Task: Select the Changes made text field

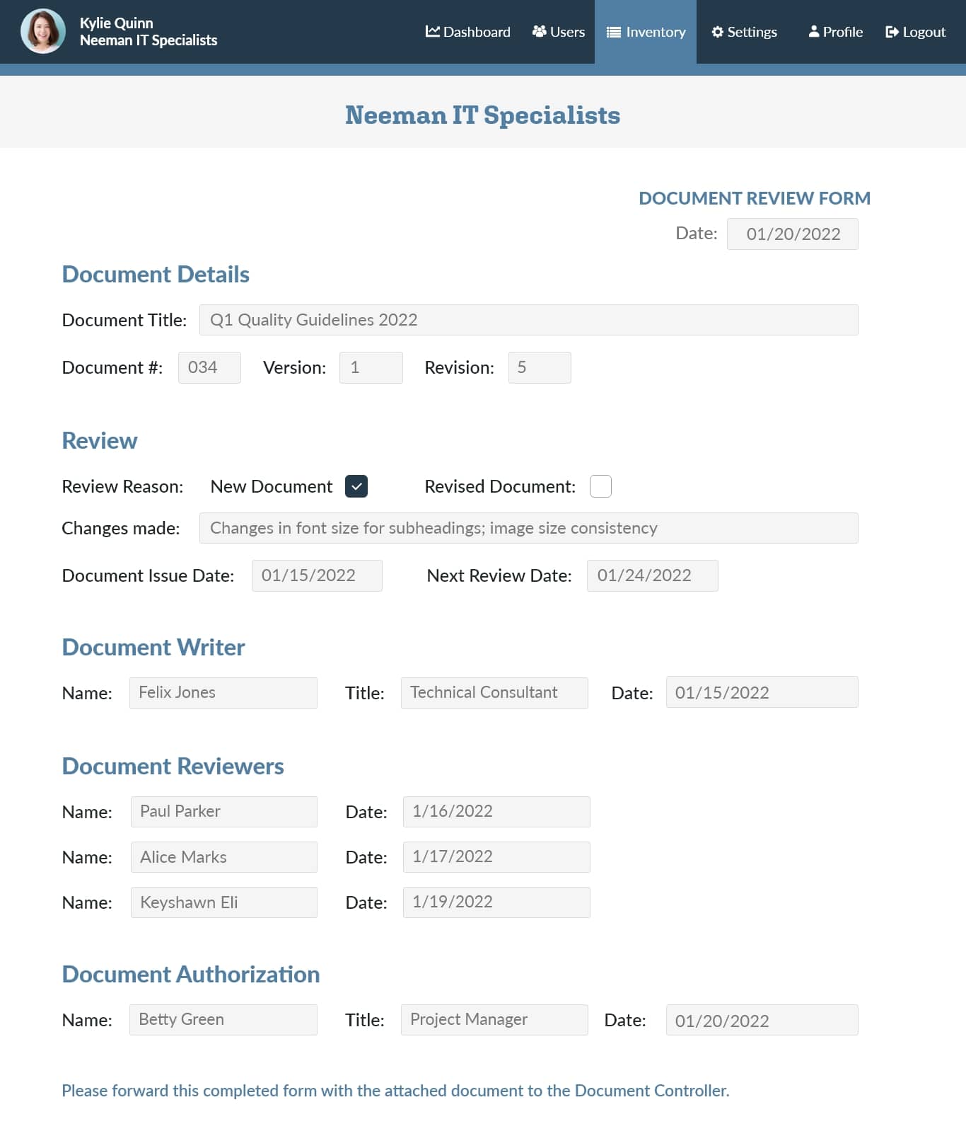Action: 528,528
